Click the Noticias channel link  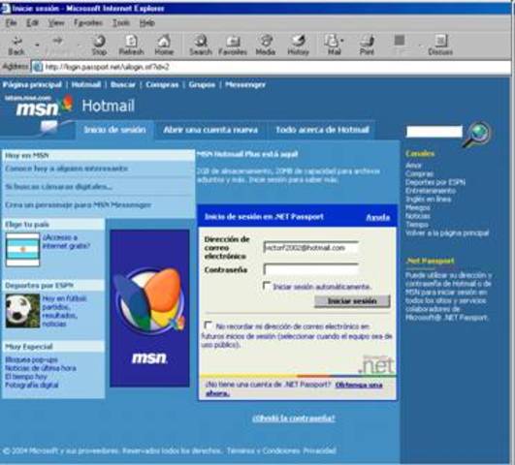pyautogui.click(x=417, y=216)
